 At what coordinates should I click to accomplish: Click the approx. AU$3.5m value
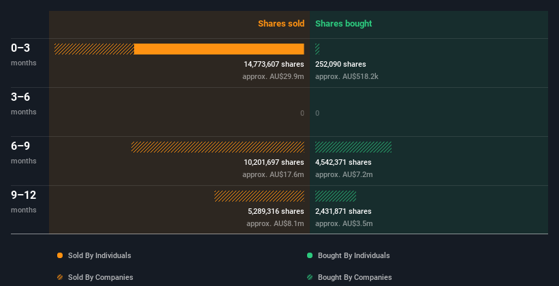pyautogui.click(x=344, y=223)
